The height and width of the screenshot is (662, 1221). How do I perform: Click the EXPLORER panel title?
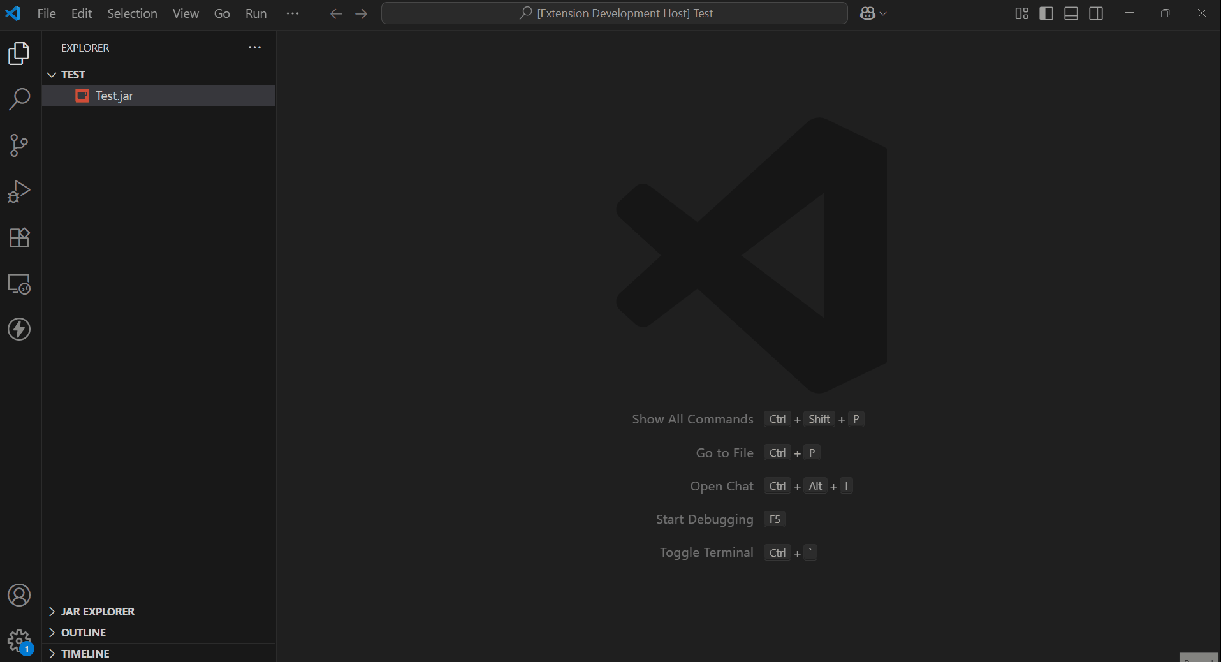pos(85,48)
